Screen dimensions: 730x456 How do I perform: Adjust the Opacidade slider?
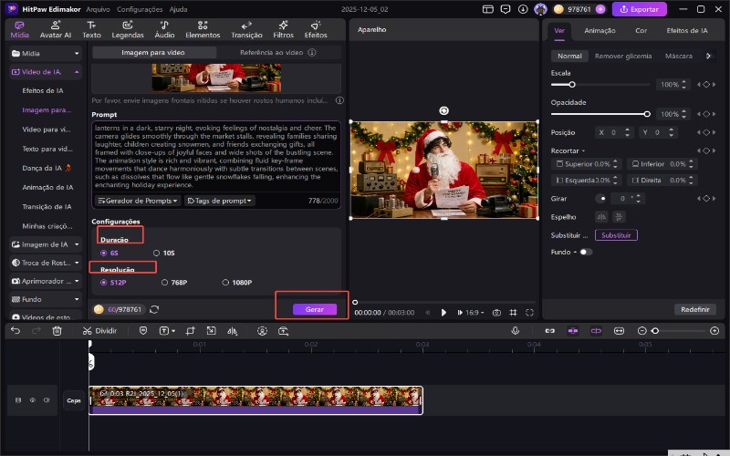tap(647, 114)
